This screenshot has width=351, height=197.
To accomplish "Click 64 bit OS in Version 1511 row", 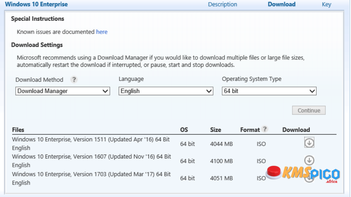I will (188, 144).
